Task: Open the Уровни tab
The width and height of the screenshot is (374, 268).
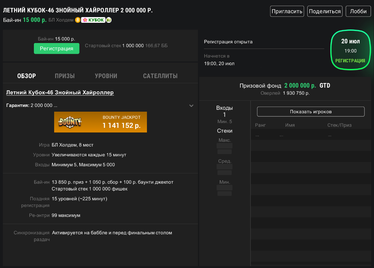Action: coord(106,76)
